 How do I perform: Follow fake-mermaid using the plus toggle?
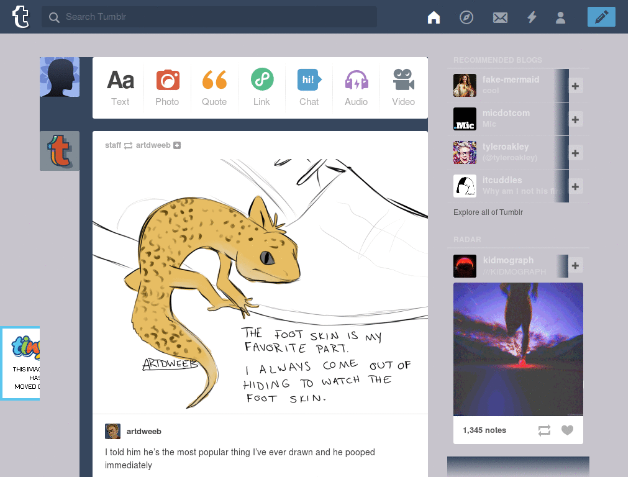click(575, 86)
